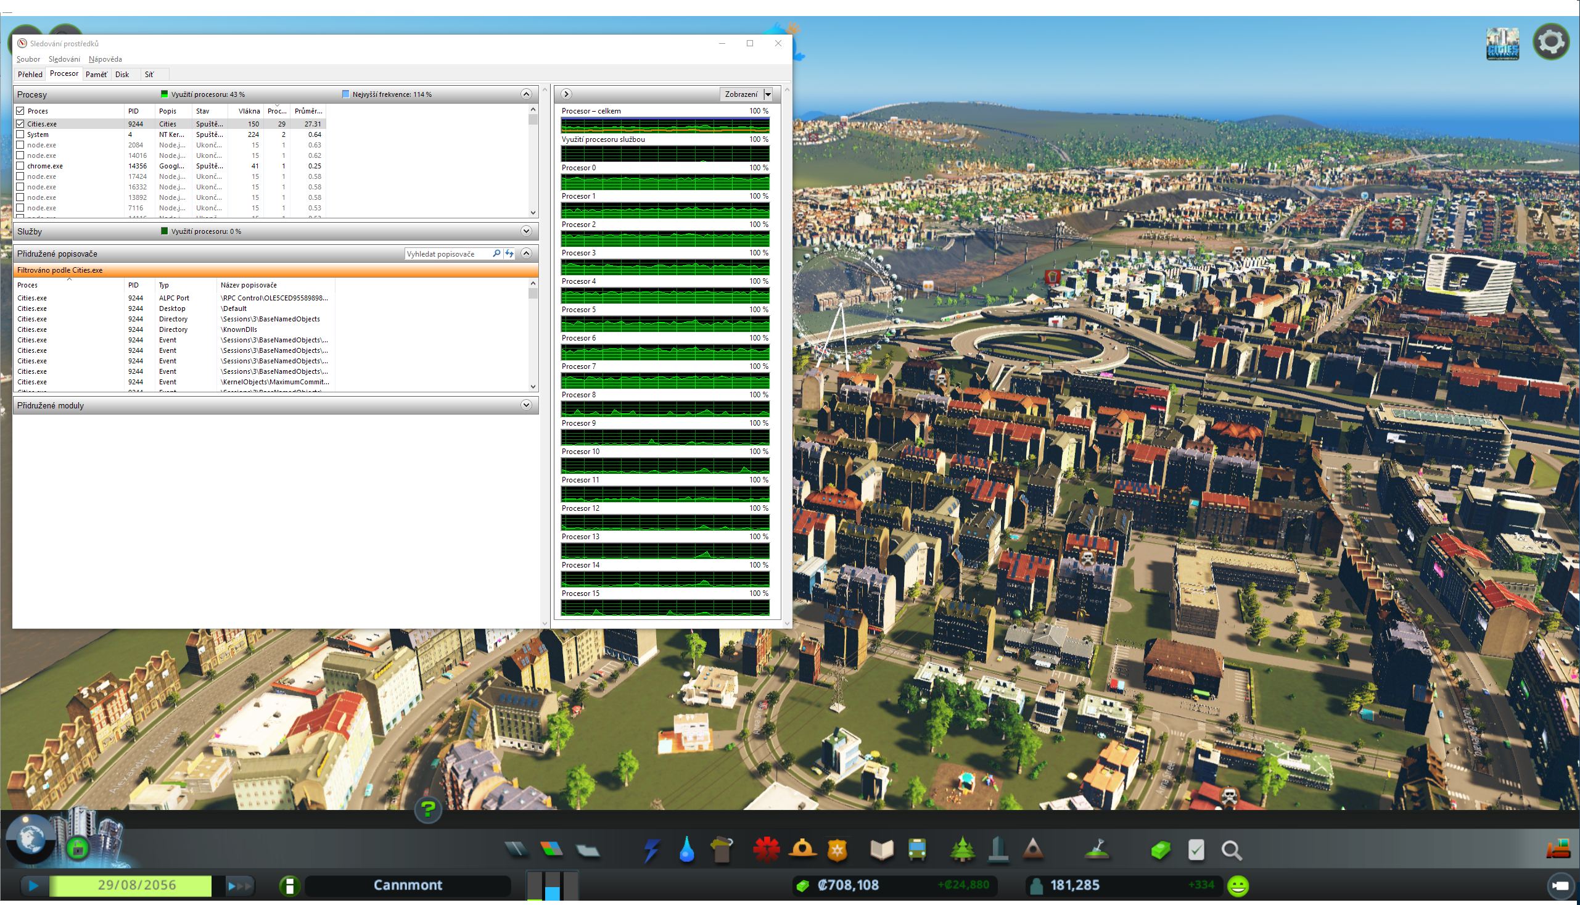Tick node.exe checkbox with PID 13892
The width and height of the screenshot is (1580, 905).
coord(20,198)
